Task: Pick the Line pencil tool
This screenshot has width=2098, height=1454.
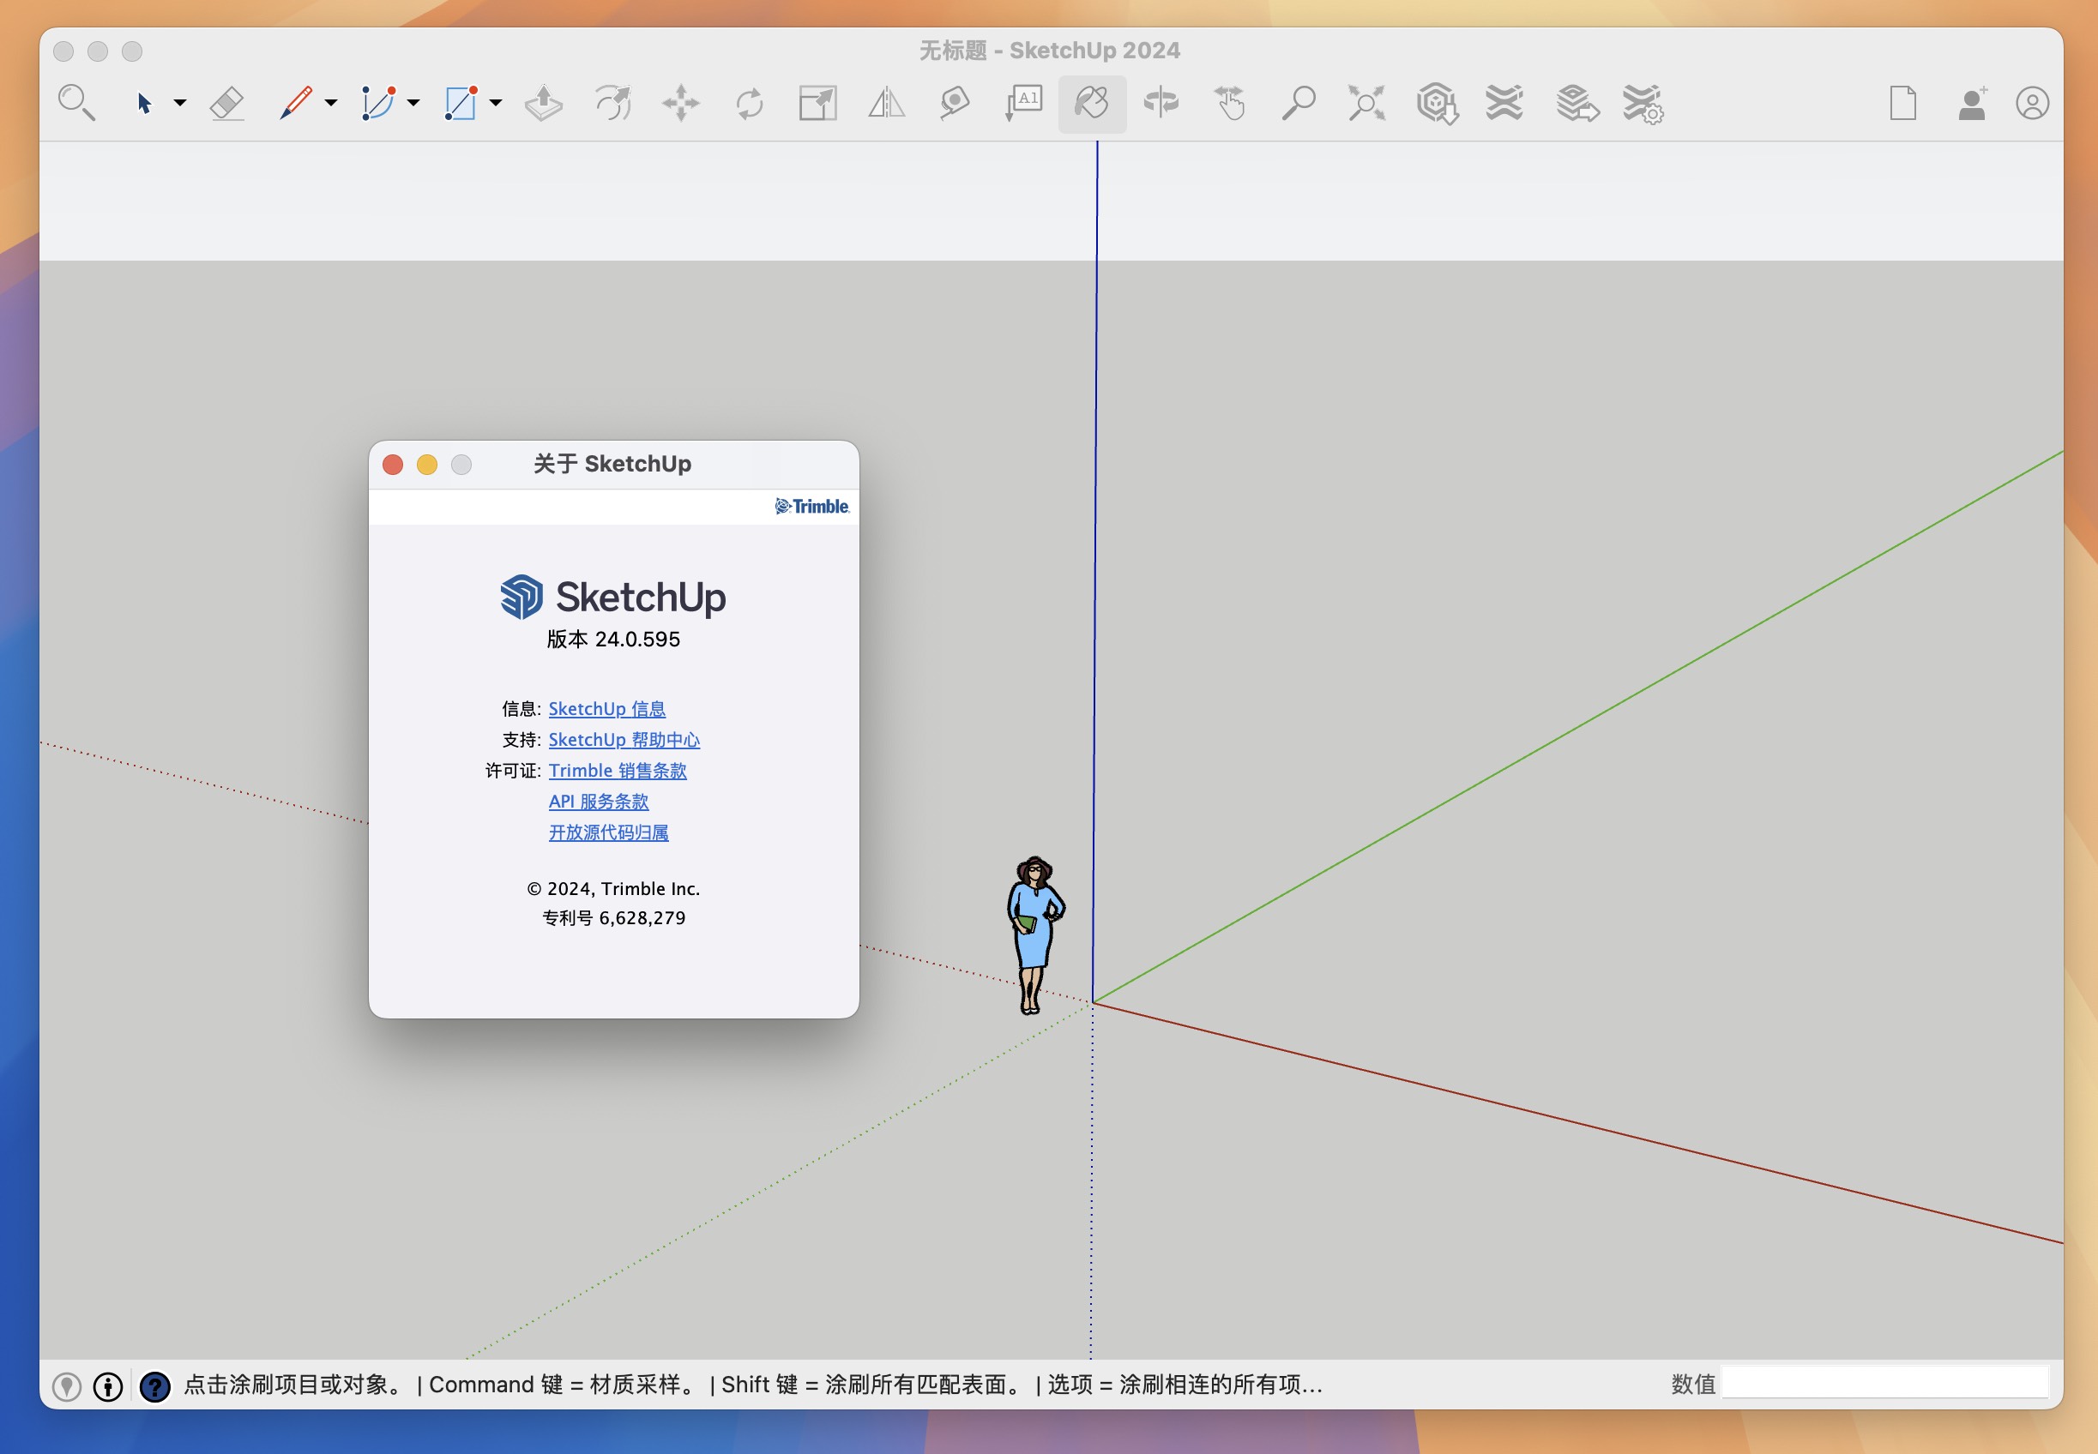Action: 295,103
